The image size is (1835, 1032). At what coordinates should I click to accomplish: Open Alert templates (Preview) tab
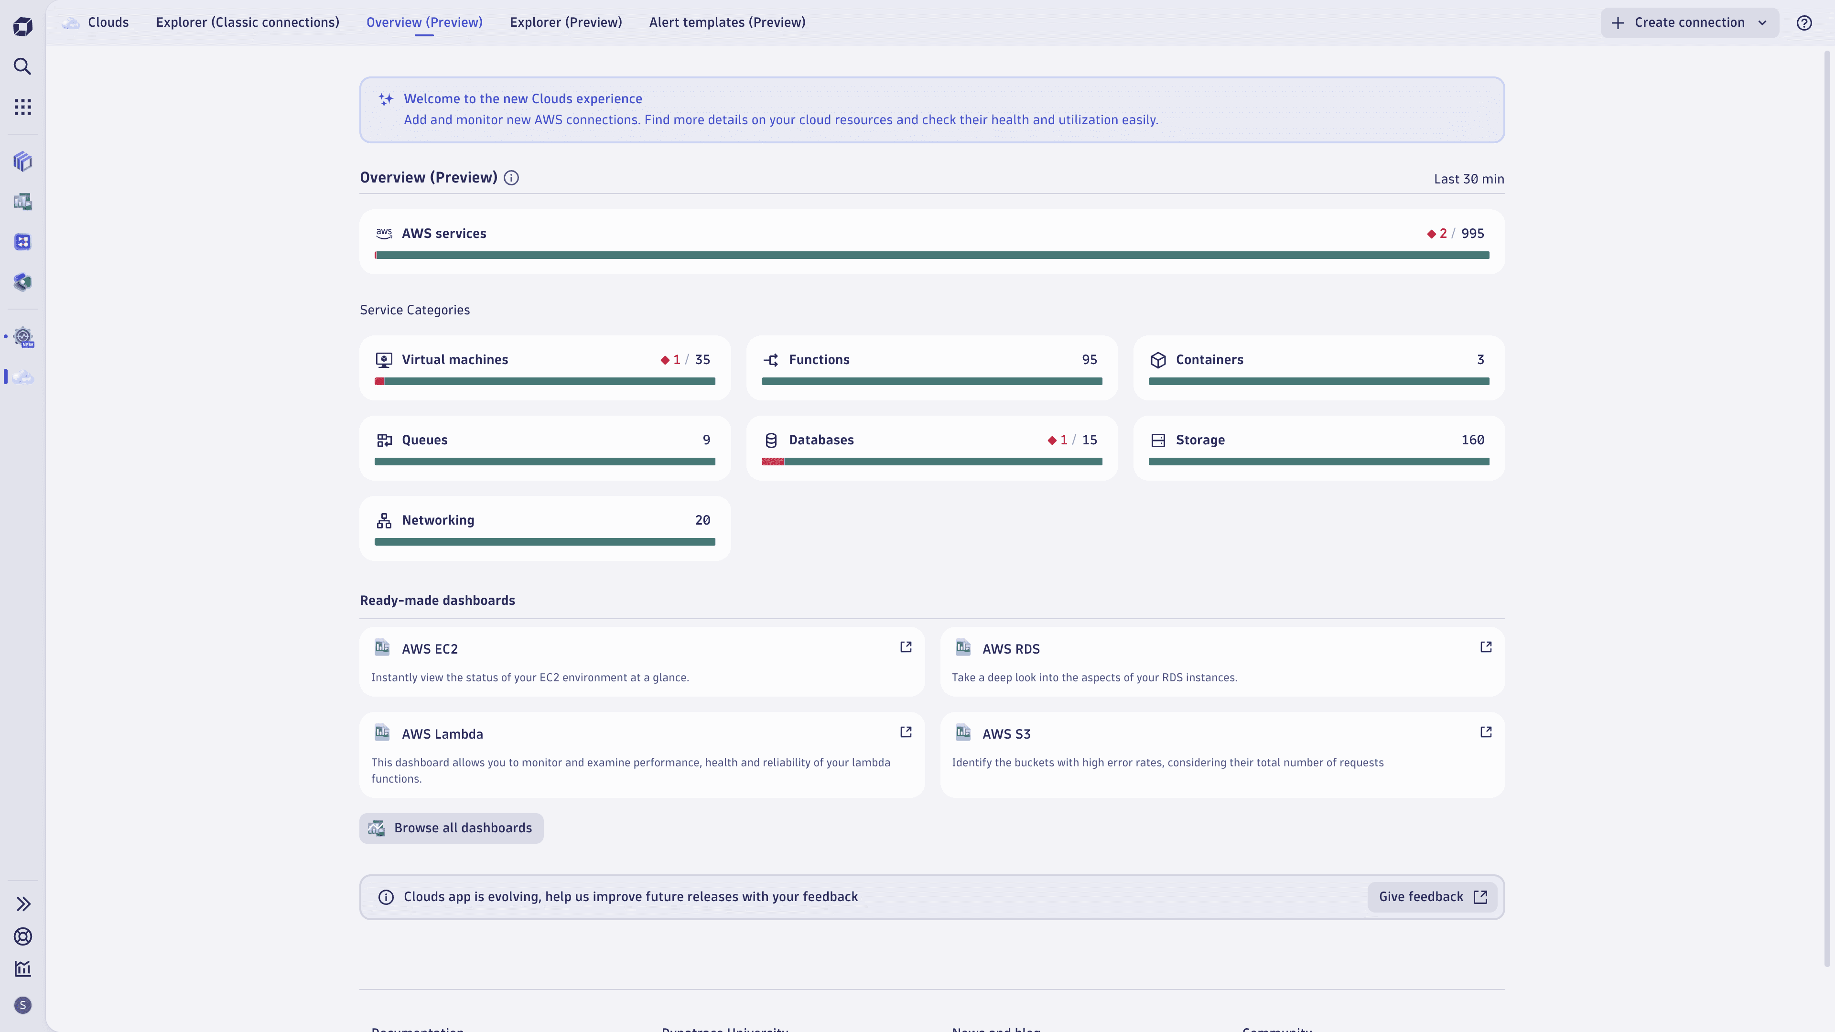(x=727, y=23)
